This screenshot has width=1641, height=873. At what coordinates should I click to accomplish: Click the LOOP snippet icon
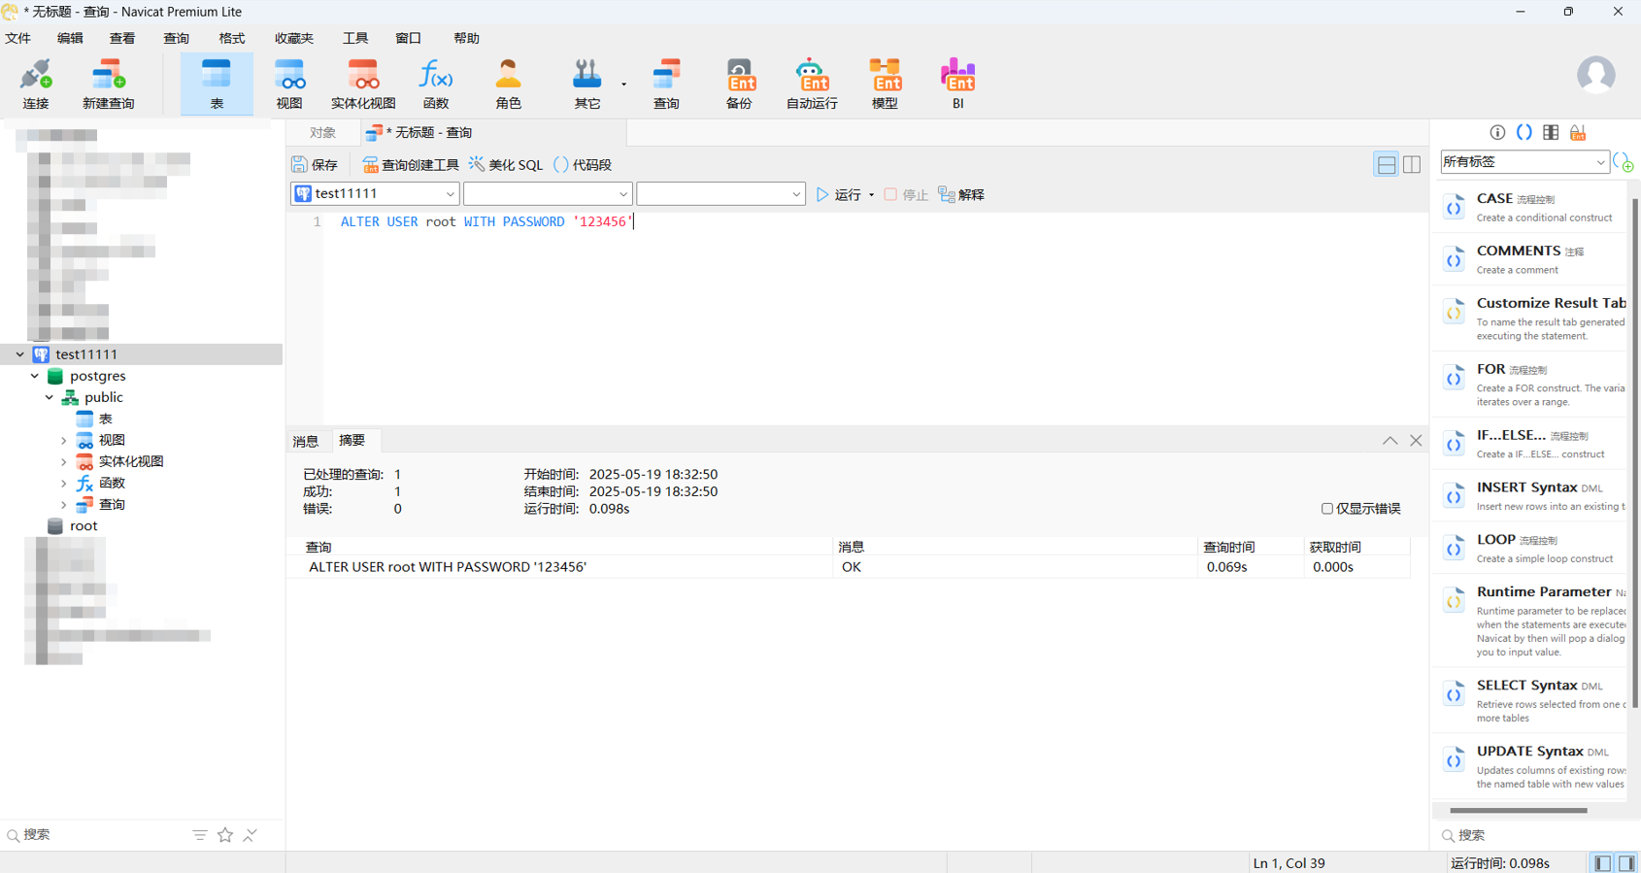click(1454, 548)
